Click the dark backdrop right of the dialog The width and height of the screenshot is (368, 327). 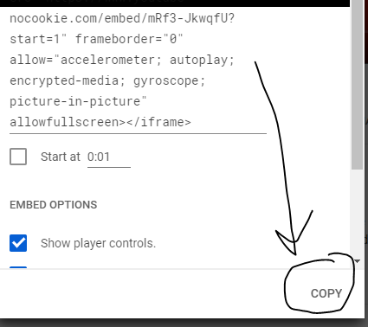365,144
